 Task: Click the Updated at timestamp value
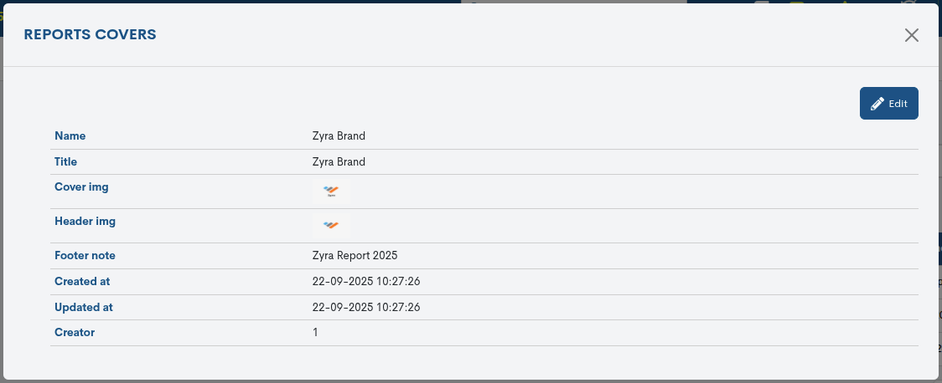[x=366, y=307]
